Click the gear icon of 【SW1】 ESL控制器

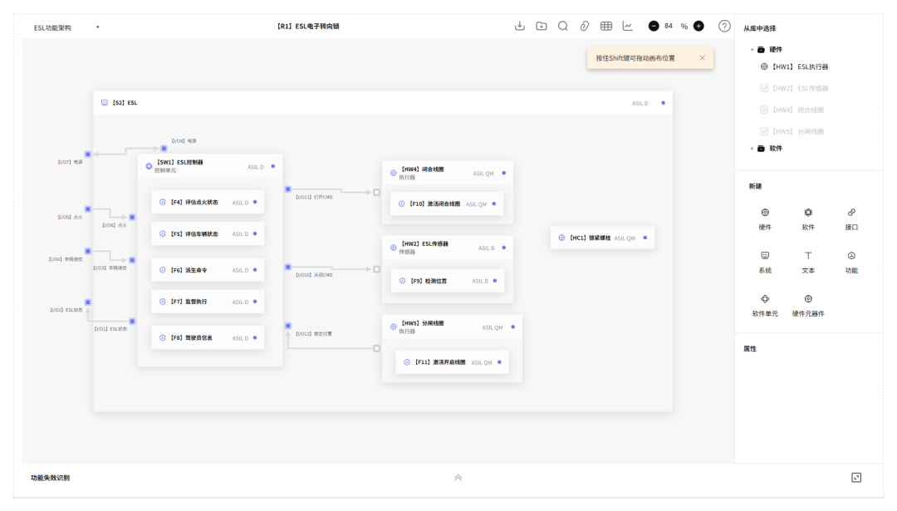click(x=149, y=166)
